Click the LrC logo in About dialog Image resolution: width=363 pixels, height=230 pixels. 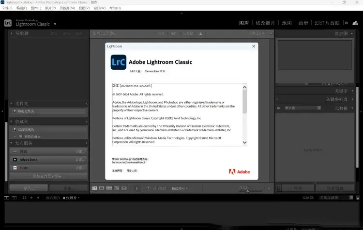tap(118, 62)
